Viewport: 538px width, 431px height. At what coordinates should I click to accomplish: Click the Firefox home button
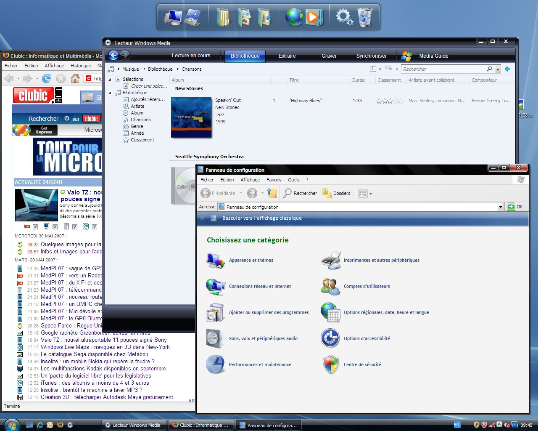(x=75, y=78)
